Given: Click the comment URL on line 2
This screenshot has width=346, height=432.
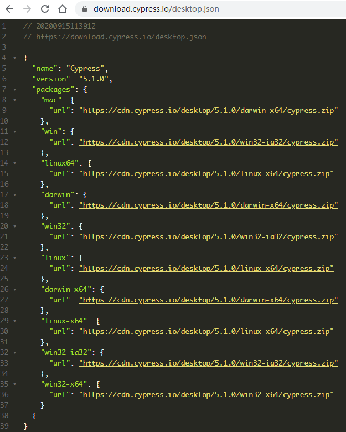Looking at the screenshot, I should (121, 37).
